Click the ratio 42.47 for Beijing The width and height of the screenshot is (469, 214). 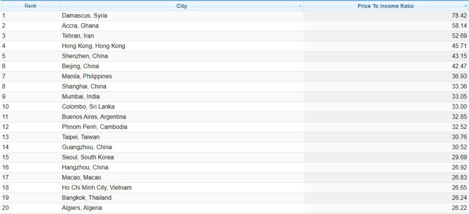459,66
